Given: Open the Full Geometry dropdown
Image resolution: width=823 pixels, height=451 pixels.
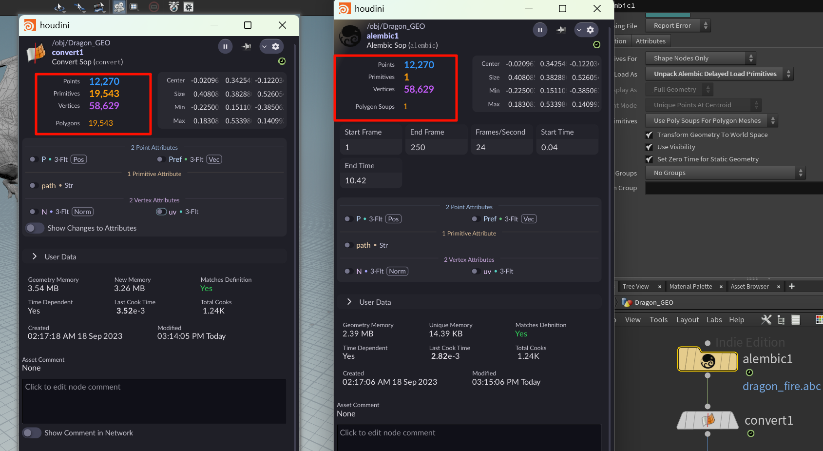Looking at the screenshot, I should (x=679, y=89).
